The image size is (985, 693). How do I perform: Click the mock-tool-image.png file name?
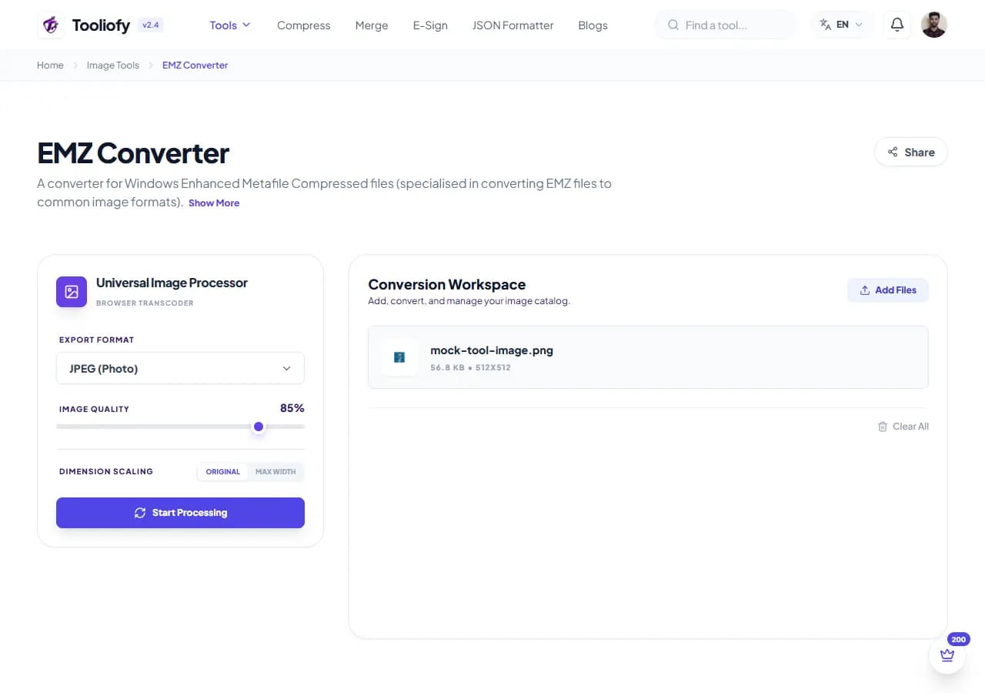492,350
